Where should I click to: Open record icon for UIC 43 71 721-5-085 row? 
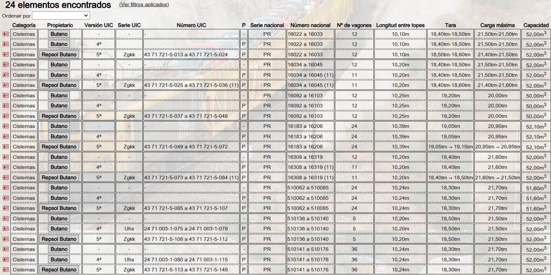tap(6, 208)
